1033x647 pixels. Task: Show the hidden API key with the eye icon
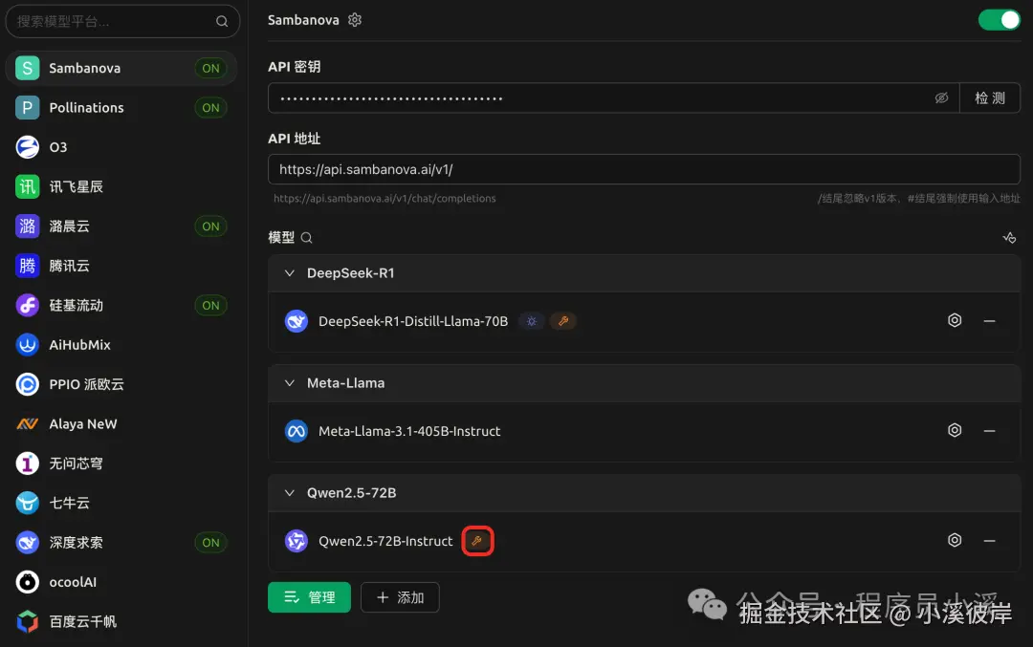(941, 98)
